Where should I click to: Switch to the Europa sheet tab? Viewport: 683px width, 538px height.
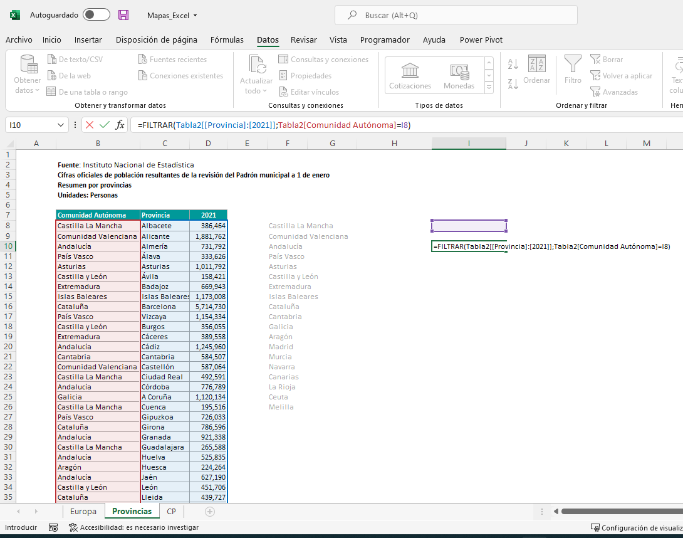(83, 512)
